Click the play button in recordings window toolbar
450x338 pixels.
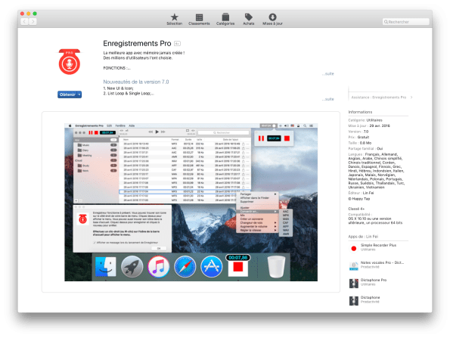(x=157, y=132)
